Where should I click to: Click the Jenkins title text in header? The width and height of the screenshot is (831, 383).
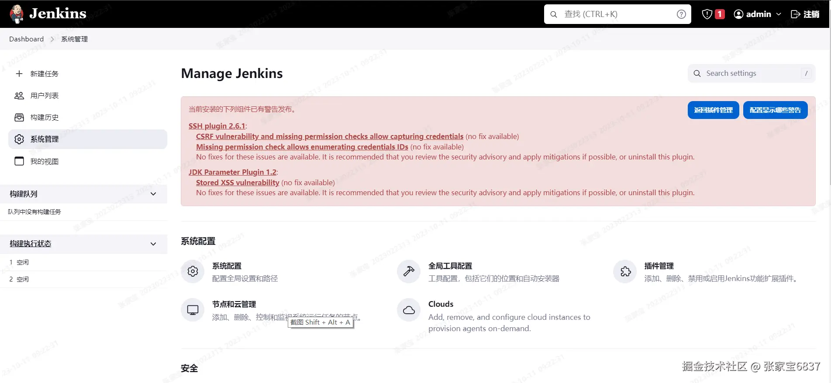(x=58, y=14)
